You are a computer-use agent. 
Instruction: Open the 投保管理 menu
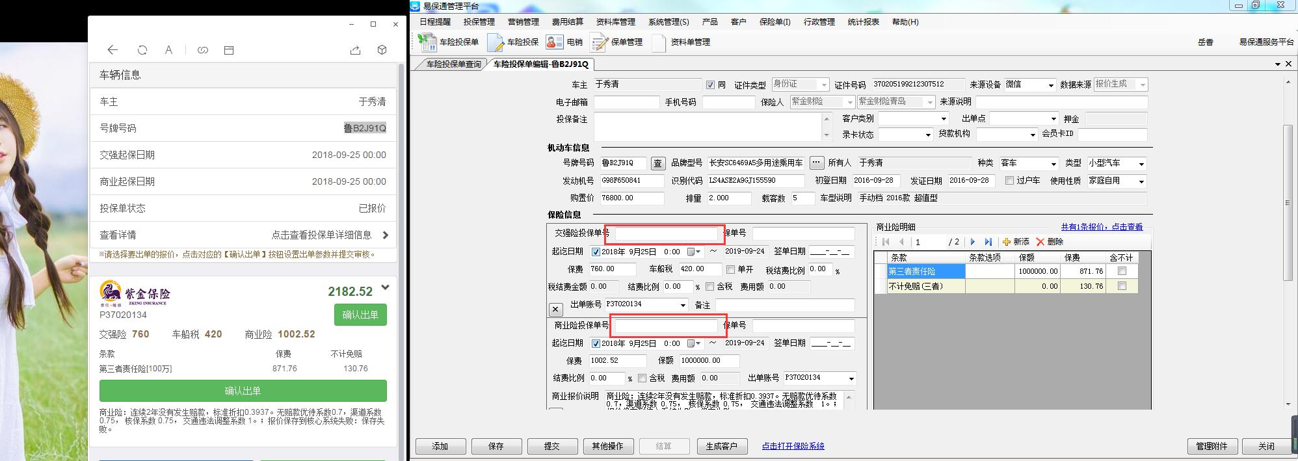(479, 22)
